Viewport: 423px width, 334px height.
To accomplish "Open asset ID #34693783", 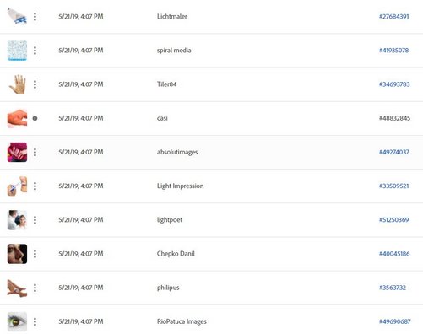I will [394, 84].
